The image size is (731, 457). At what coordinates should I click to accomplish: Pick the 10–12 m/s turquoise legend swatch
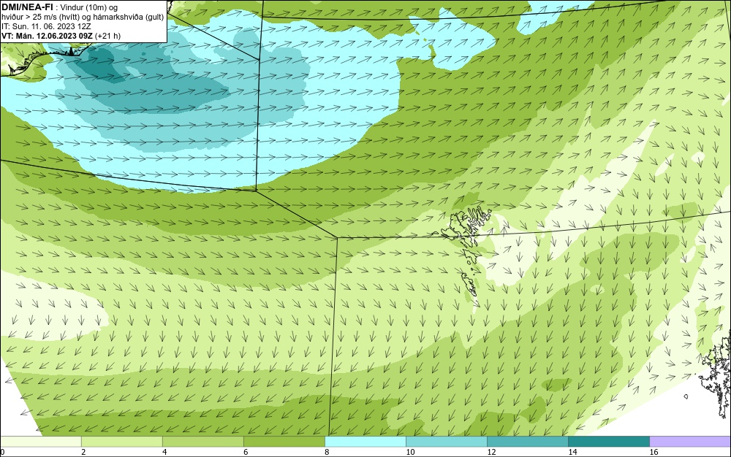tap(446, 442)
